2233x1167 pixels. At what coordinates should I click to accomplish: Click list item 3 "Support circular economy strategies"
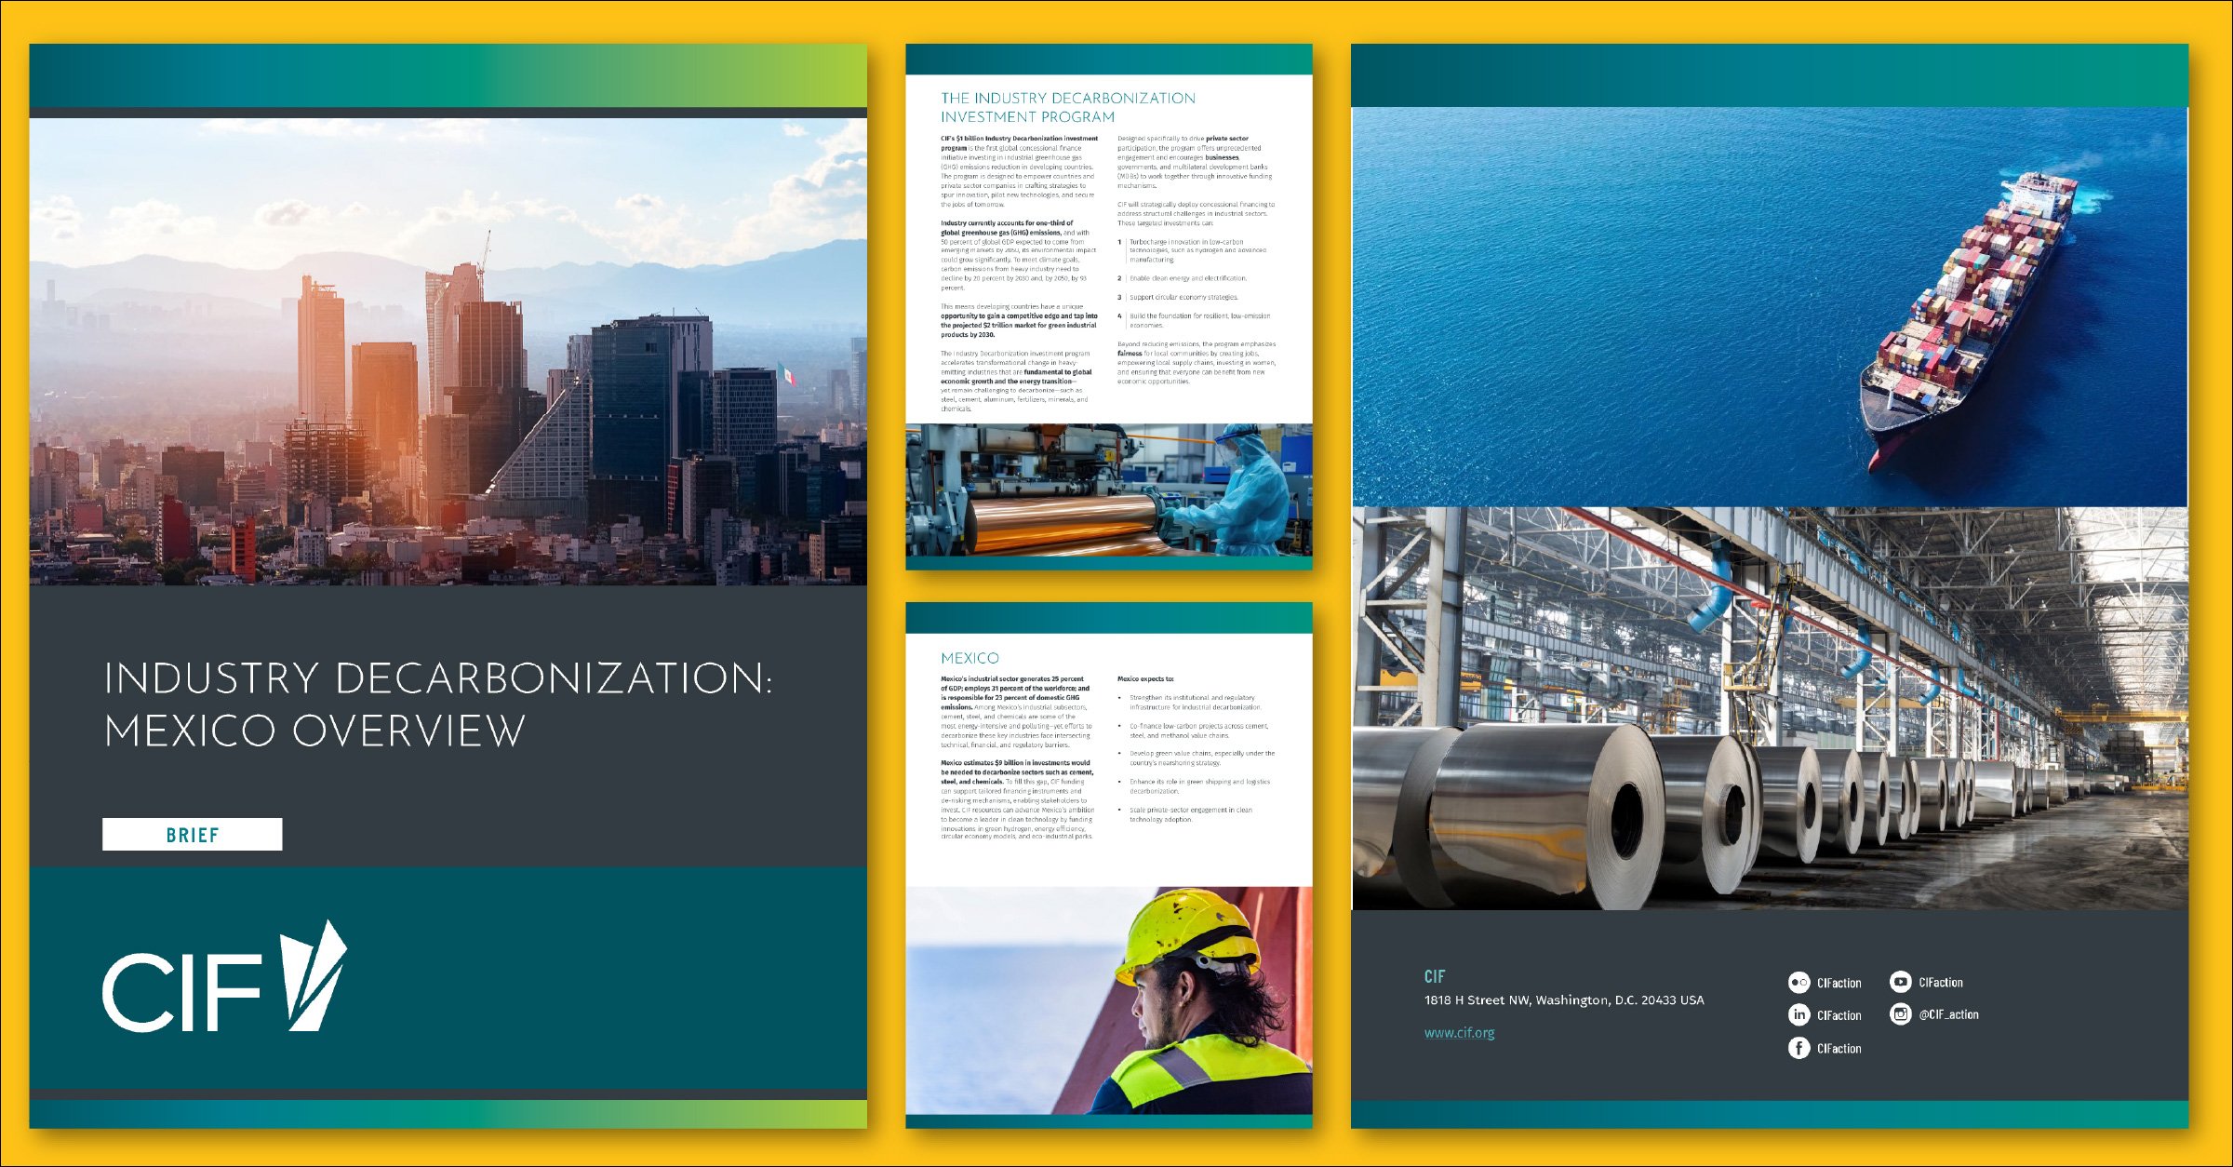(1178, 297)
